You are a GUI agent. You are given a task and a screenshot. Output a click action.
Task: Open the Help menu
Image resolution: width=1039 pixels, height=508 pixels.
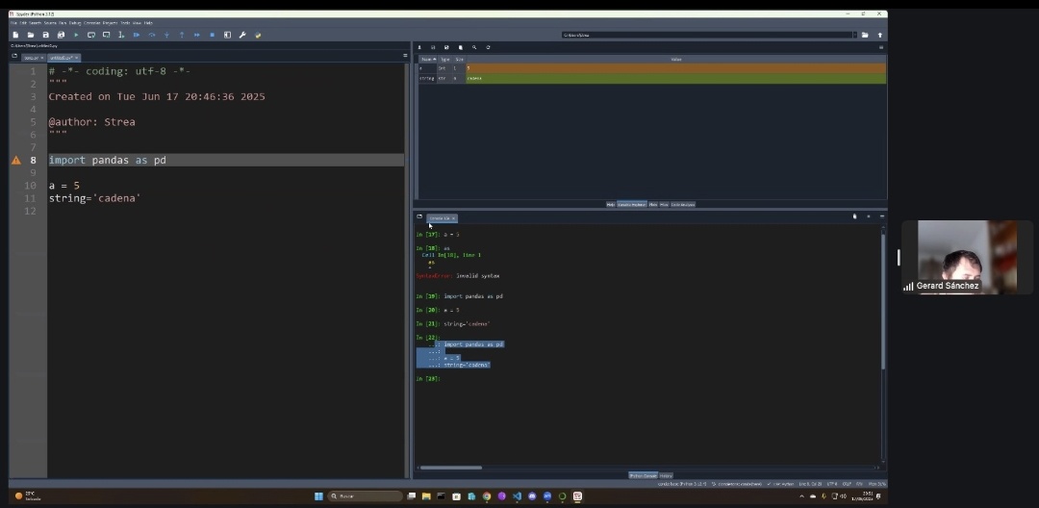[148, 23]
